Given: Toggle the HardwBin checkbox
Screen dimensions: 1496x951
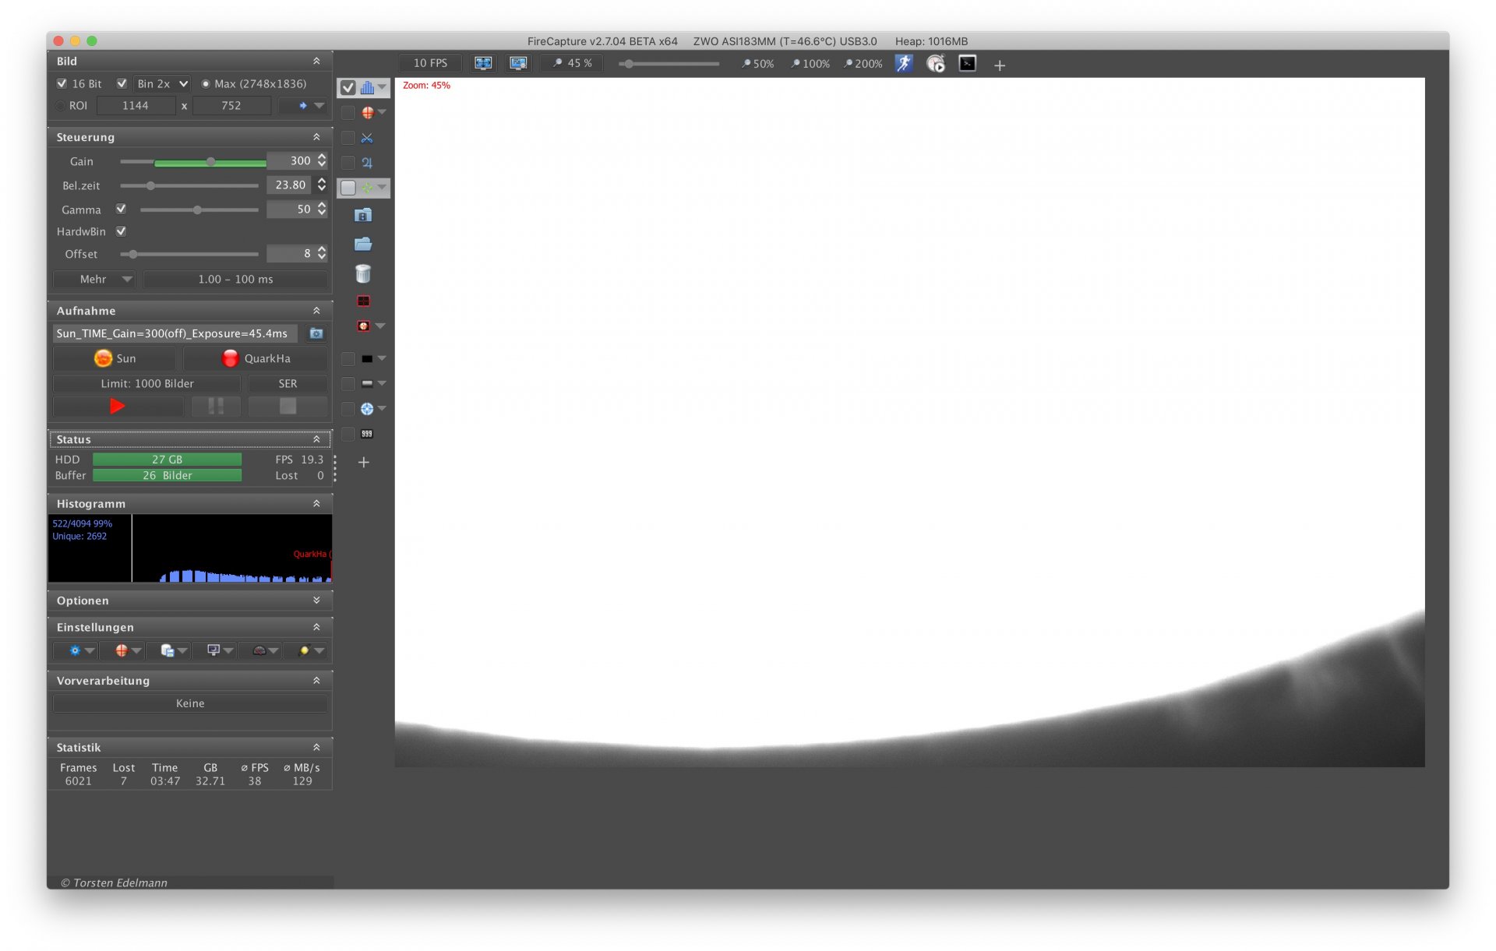Looking at the screenshot, I should 121,231.
